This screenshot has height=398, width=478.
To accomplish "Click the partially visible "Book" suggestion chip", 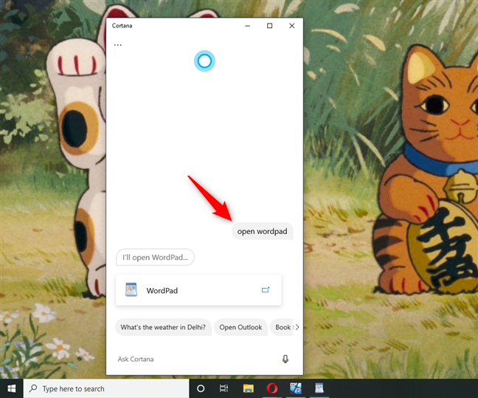I will click(283, 327).
